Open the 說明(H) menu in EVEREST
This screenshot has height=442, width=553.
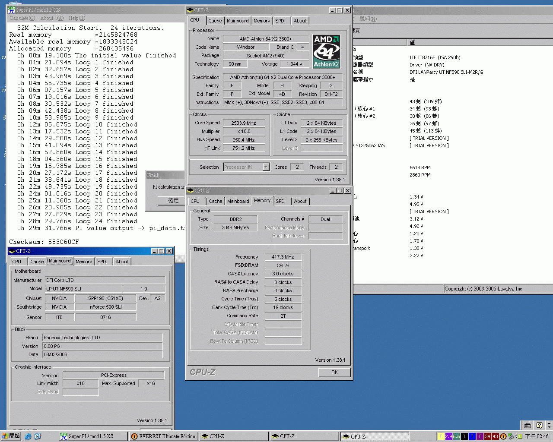(368, 19)
